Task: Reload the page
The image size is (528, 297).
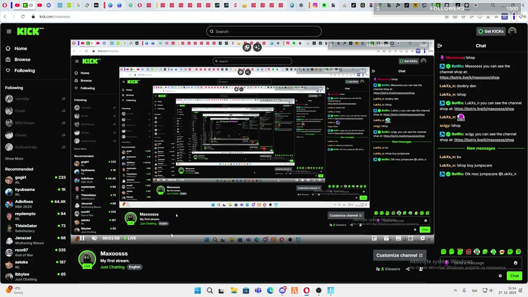Action: tap(23, 16)
